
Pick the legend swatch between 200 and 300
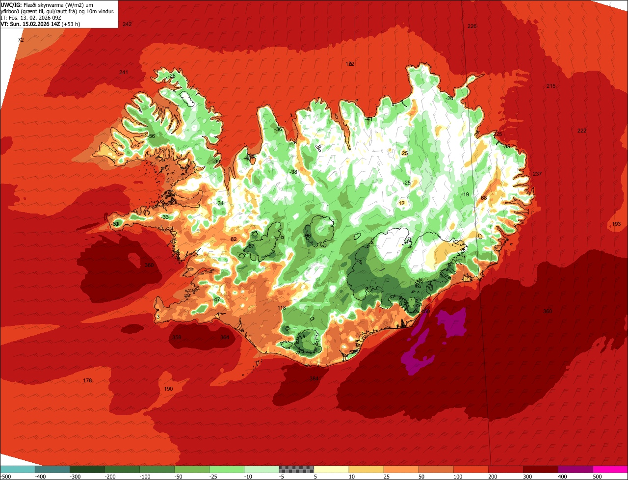(x=505, y=469)
